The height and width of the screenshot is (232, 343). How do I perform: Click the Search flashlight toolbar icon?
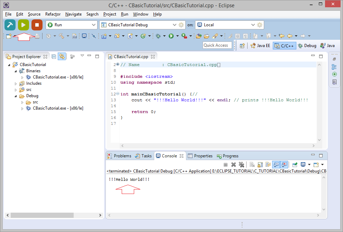click(215, 36)
